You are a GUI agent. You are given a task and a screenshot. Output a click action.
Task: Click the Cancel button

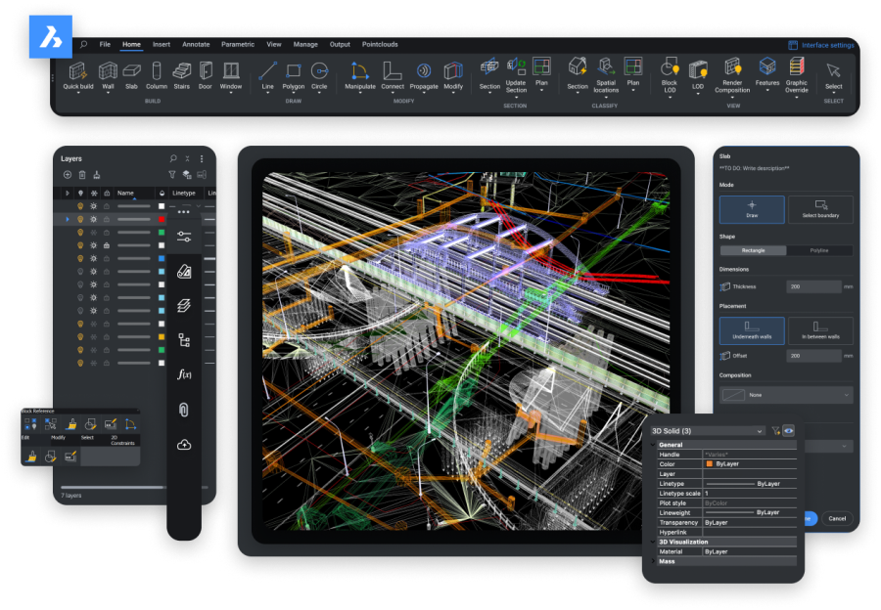click(x=837, y=518)
